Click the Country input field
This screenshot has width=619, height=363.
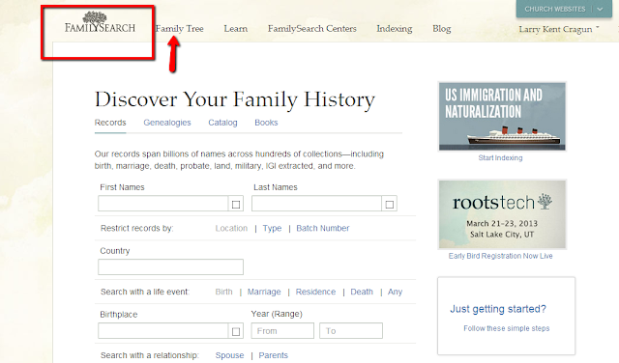(170, 266)
